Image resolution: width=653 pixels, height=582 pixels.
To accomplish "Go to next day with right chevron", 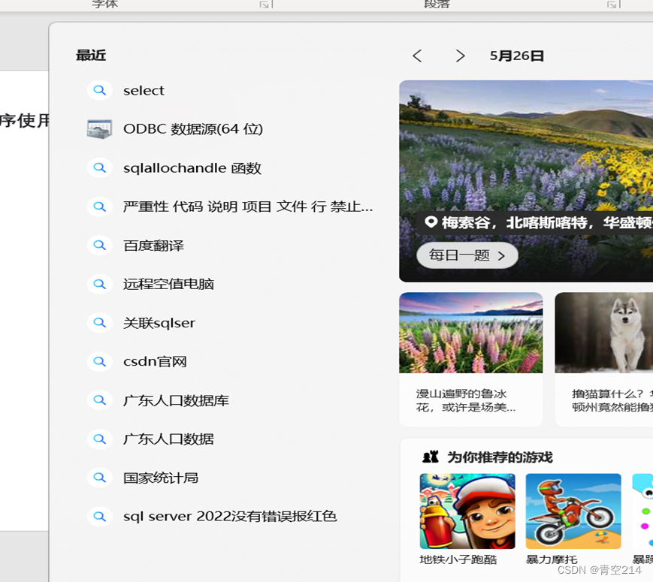I will 460,56.
